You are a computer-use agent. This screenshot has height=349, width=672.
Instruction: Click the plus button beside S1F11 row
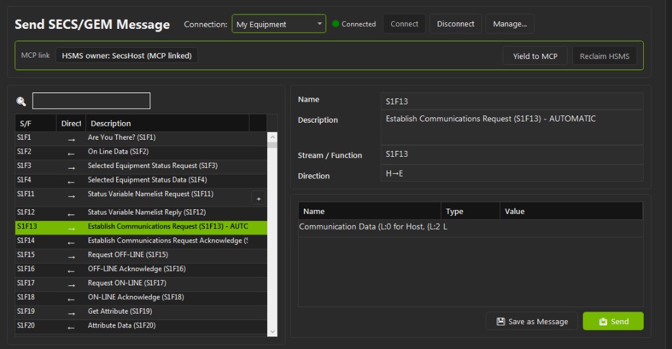(x=259, y=199)
